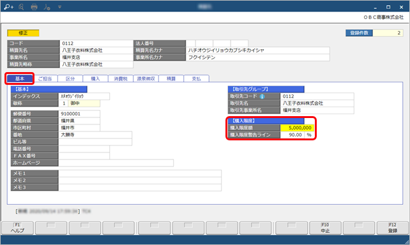Click the 取引先コード field 0112
Screen dimensions: 410x245
click(317, 96)
